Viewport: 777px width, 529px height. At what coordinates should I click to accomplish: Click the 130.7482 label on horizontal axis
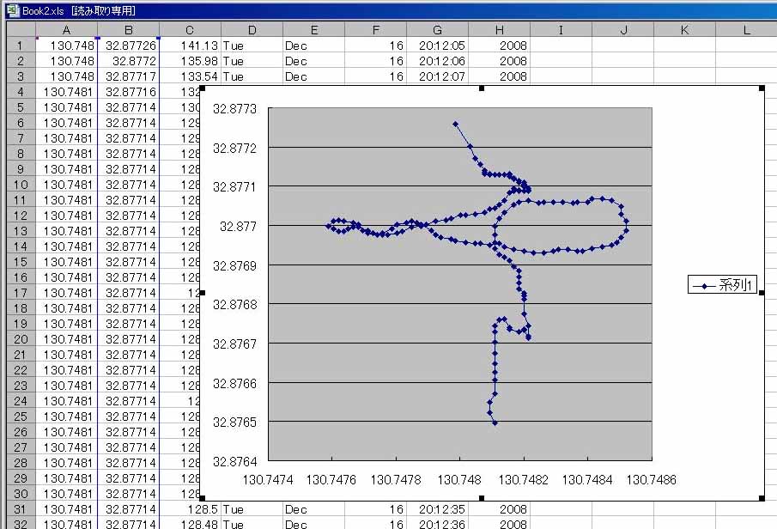click(524, 479)
